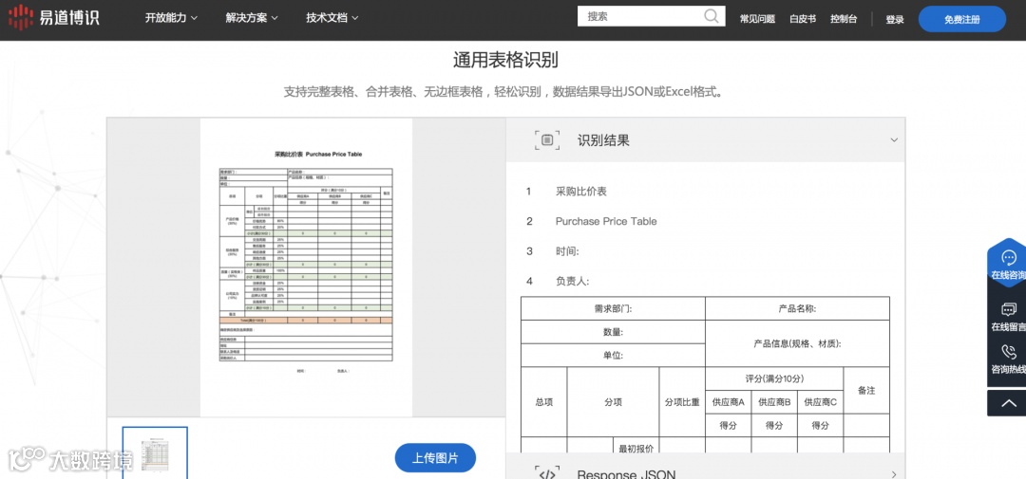Click the purchase table preview image
Viewport: 1026px width, 479px height.
click(x=306, y=267)
